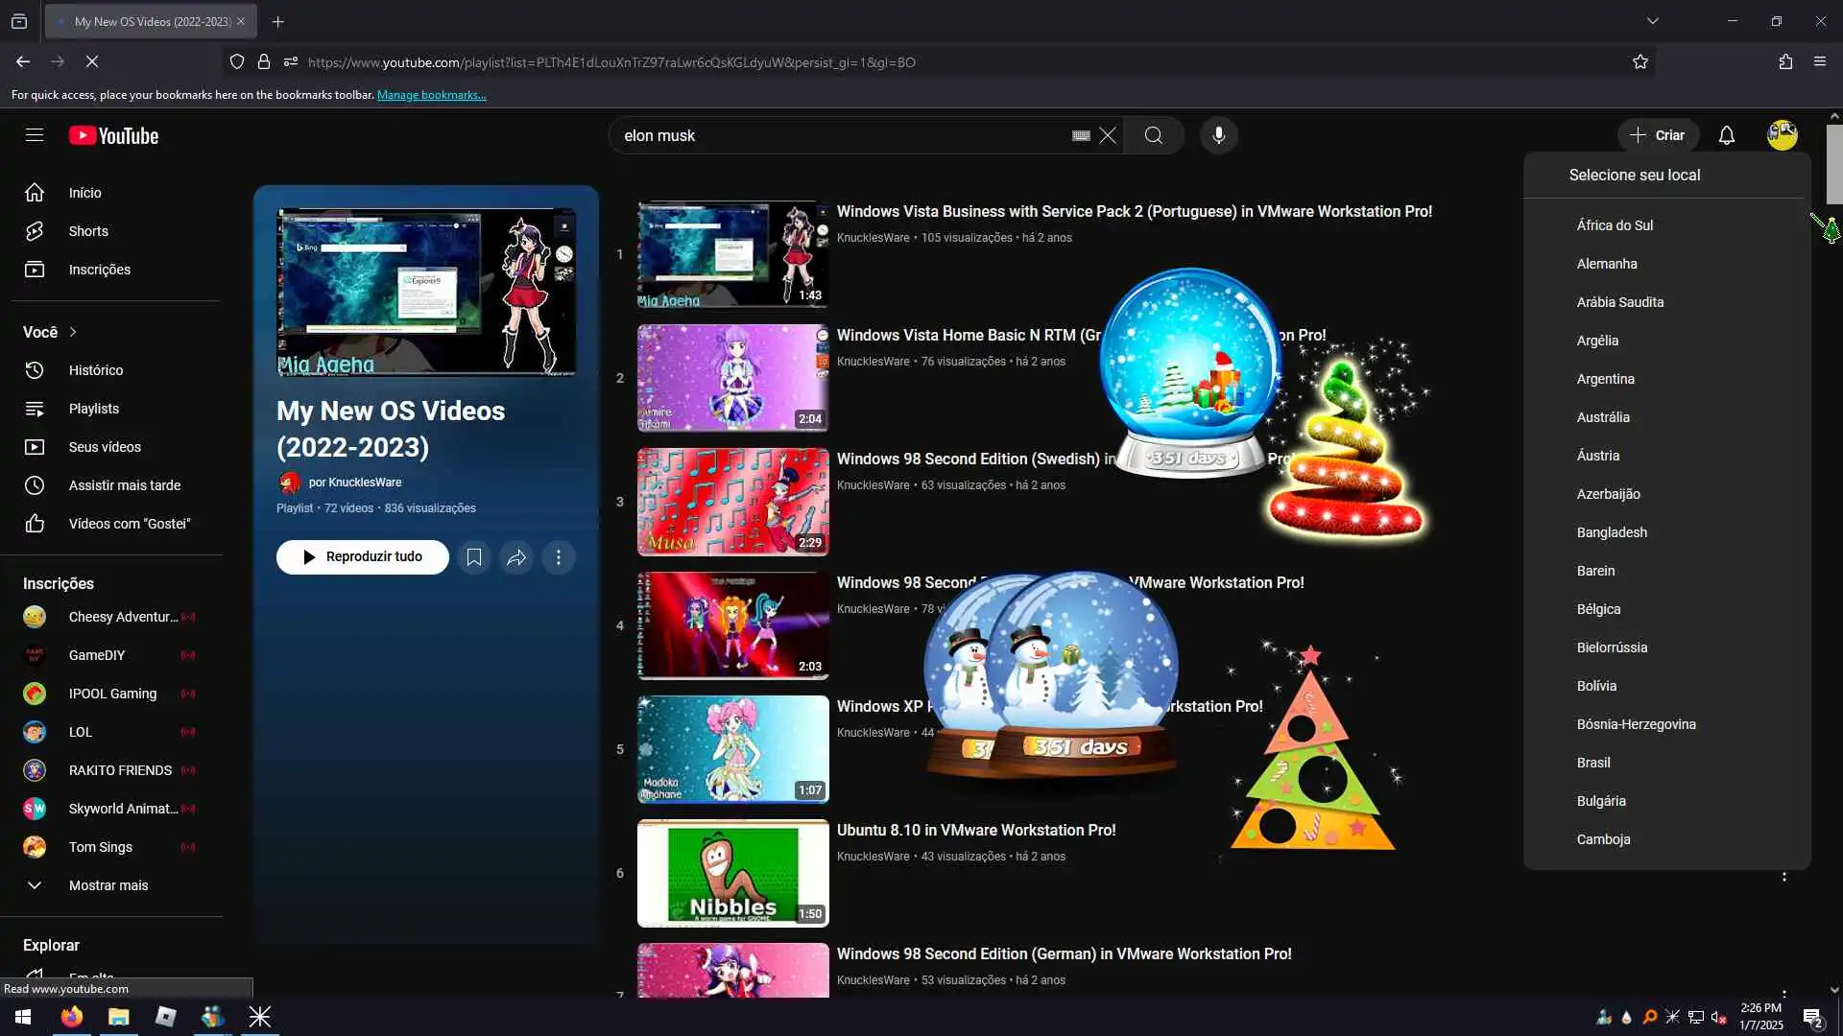Viewport: 1843px width, 1036px height.
Task: Clear the search box text
Action: [x=1108, y=135]
